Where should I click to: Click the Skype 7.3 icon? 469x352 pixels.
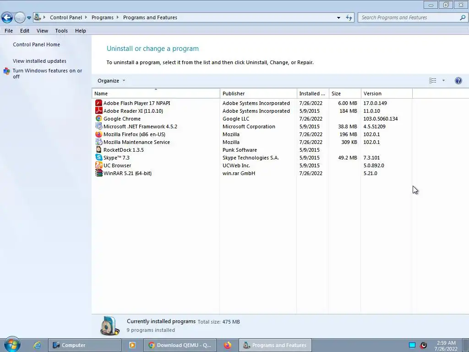99,158
